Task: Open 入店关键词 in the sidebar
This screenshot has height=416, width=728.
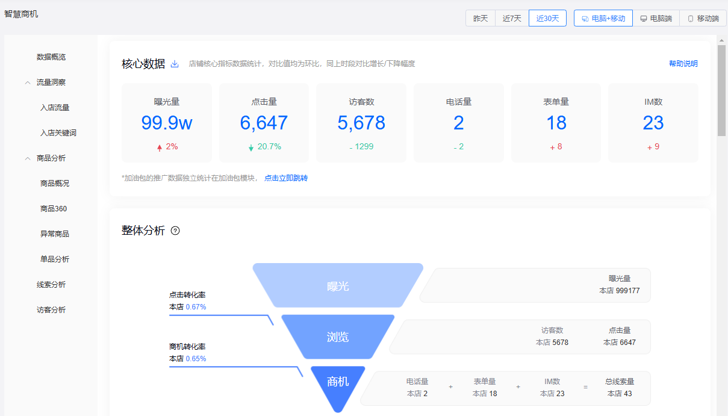Action: tap(58, 133)
